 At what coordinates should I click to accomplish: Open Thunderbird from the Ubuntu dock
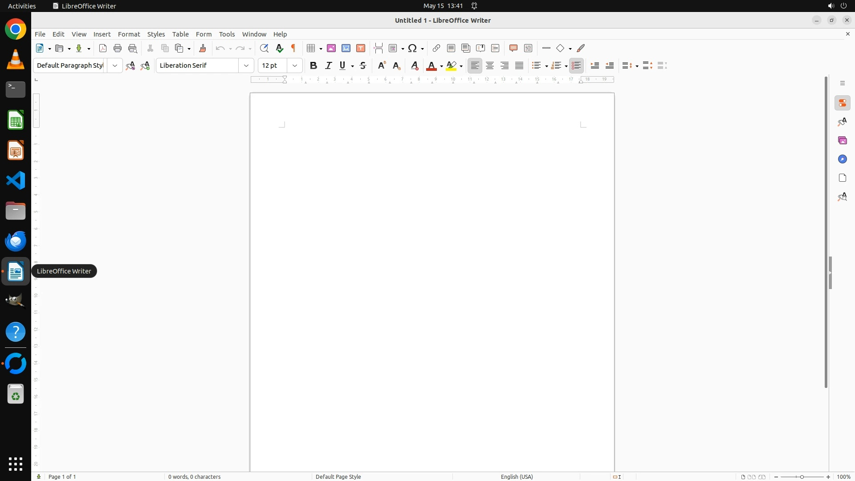point(16,241)
